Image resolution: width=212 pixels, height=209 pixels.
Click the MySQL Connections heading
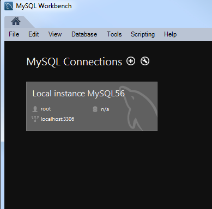pos(74,62)
